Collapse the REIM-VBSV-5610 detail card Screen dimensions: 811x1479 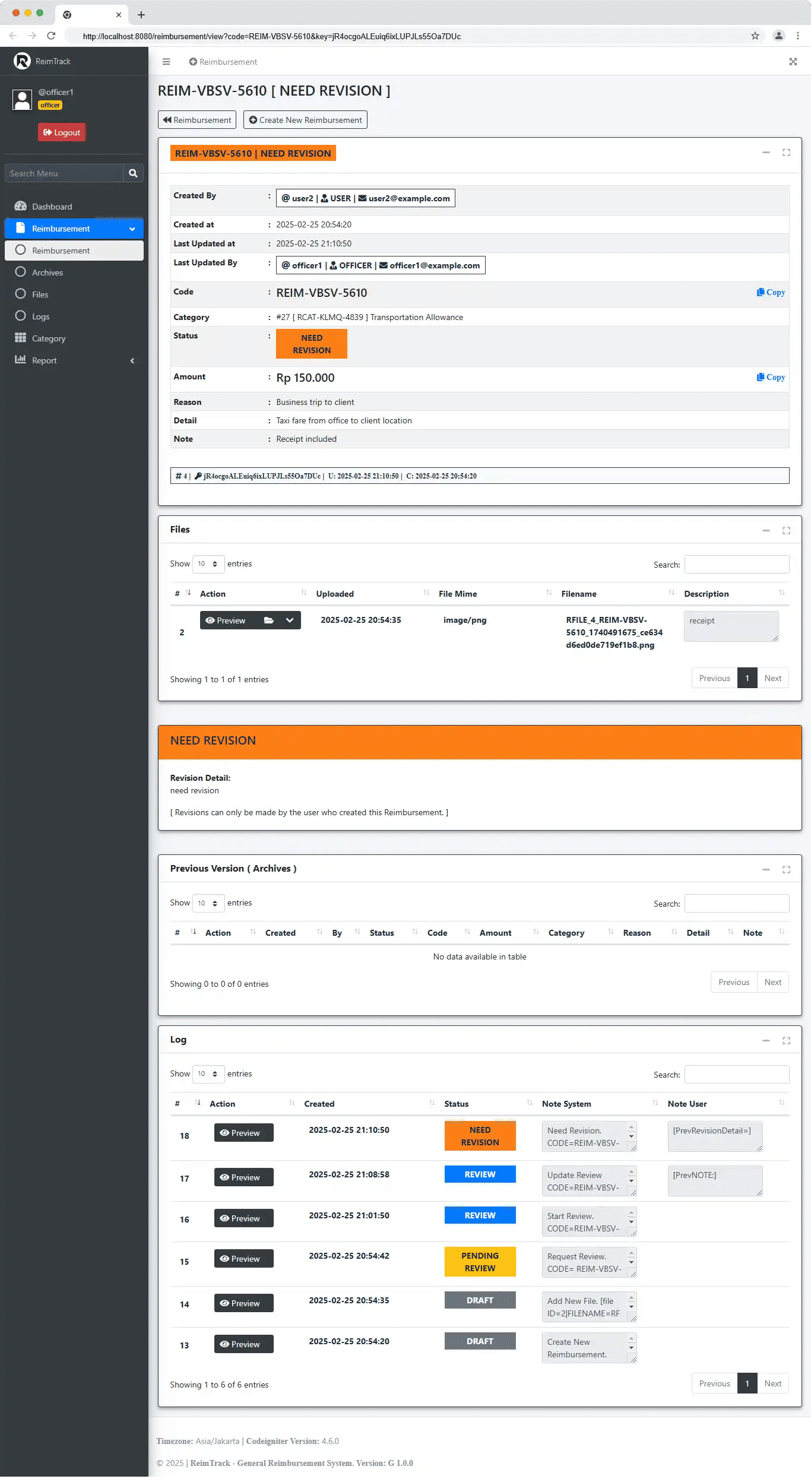[x=766, y=153]
